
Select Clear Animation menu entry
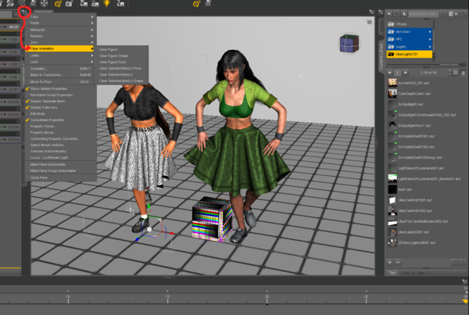59,48
